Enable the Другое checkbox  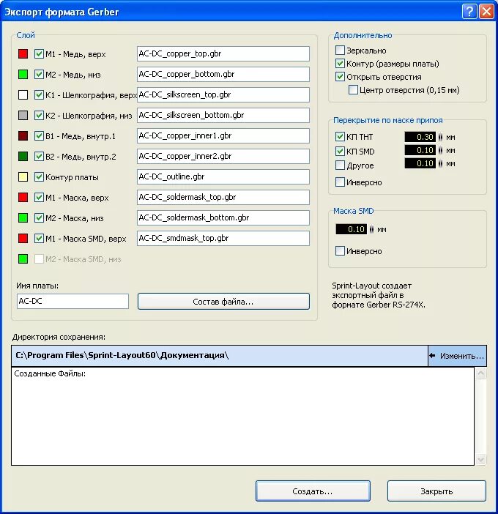pyautogui.click(x=340, y=165)
